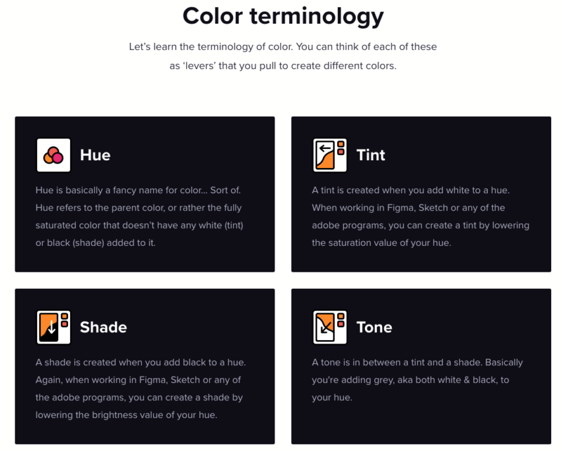Click the Shade description paragraph
The width and height of the screenshot is (561, 451).
click(140, 388)
